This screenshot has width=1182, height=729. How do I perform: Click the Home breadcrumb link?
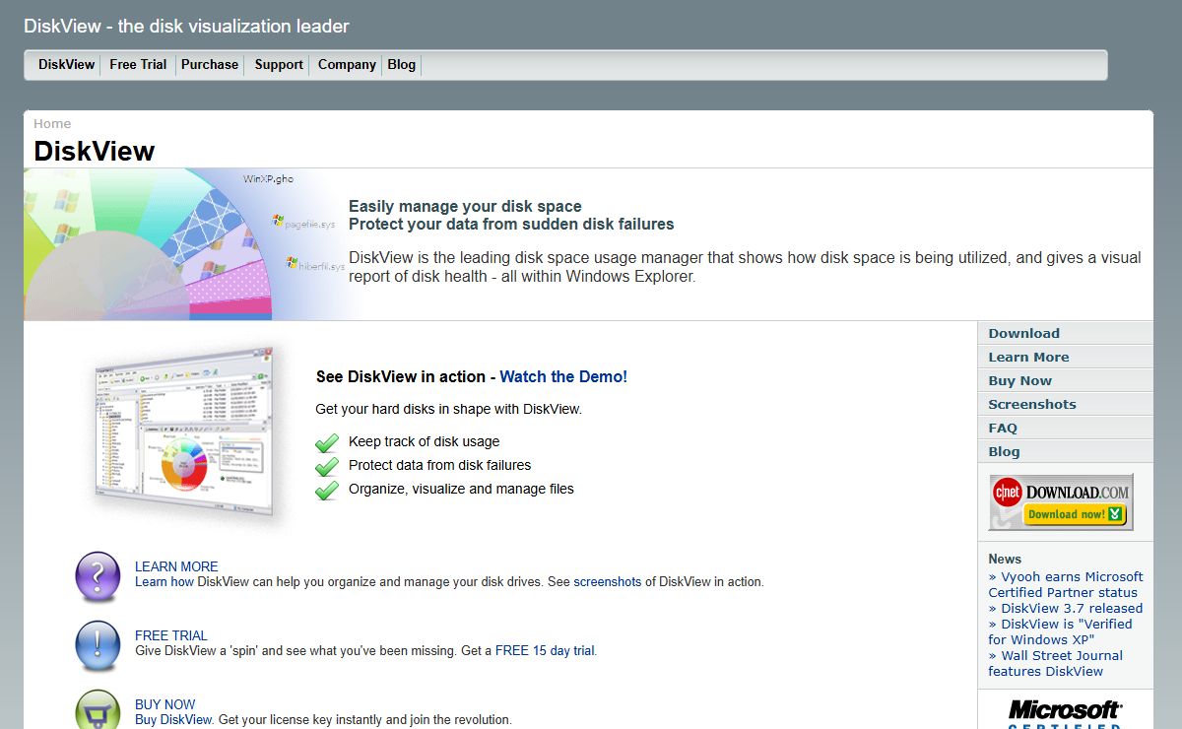pyautogui.click(x=52, y=123)
